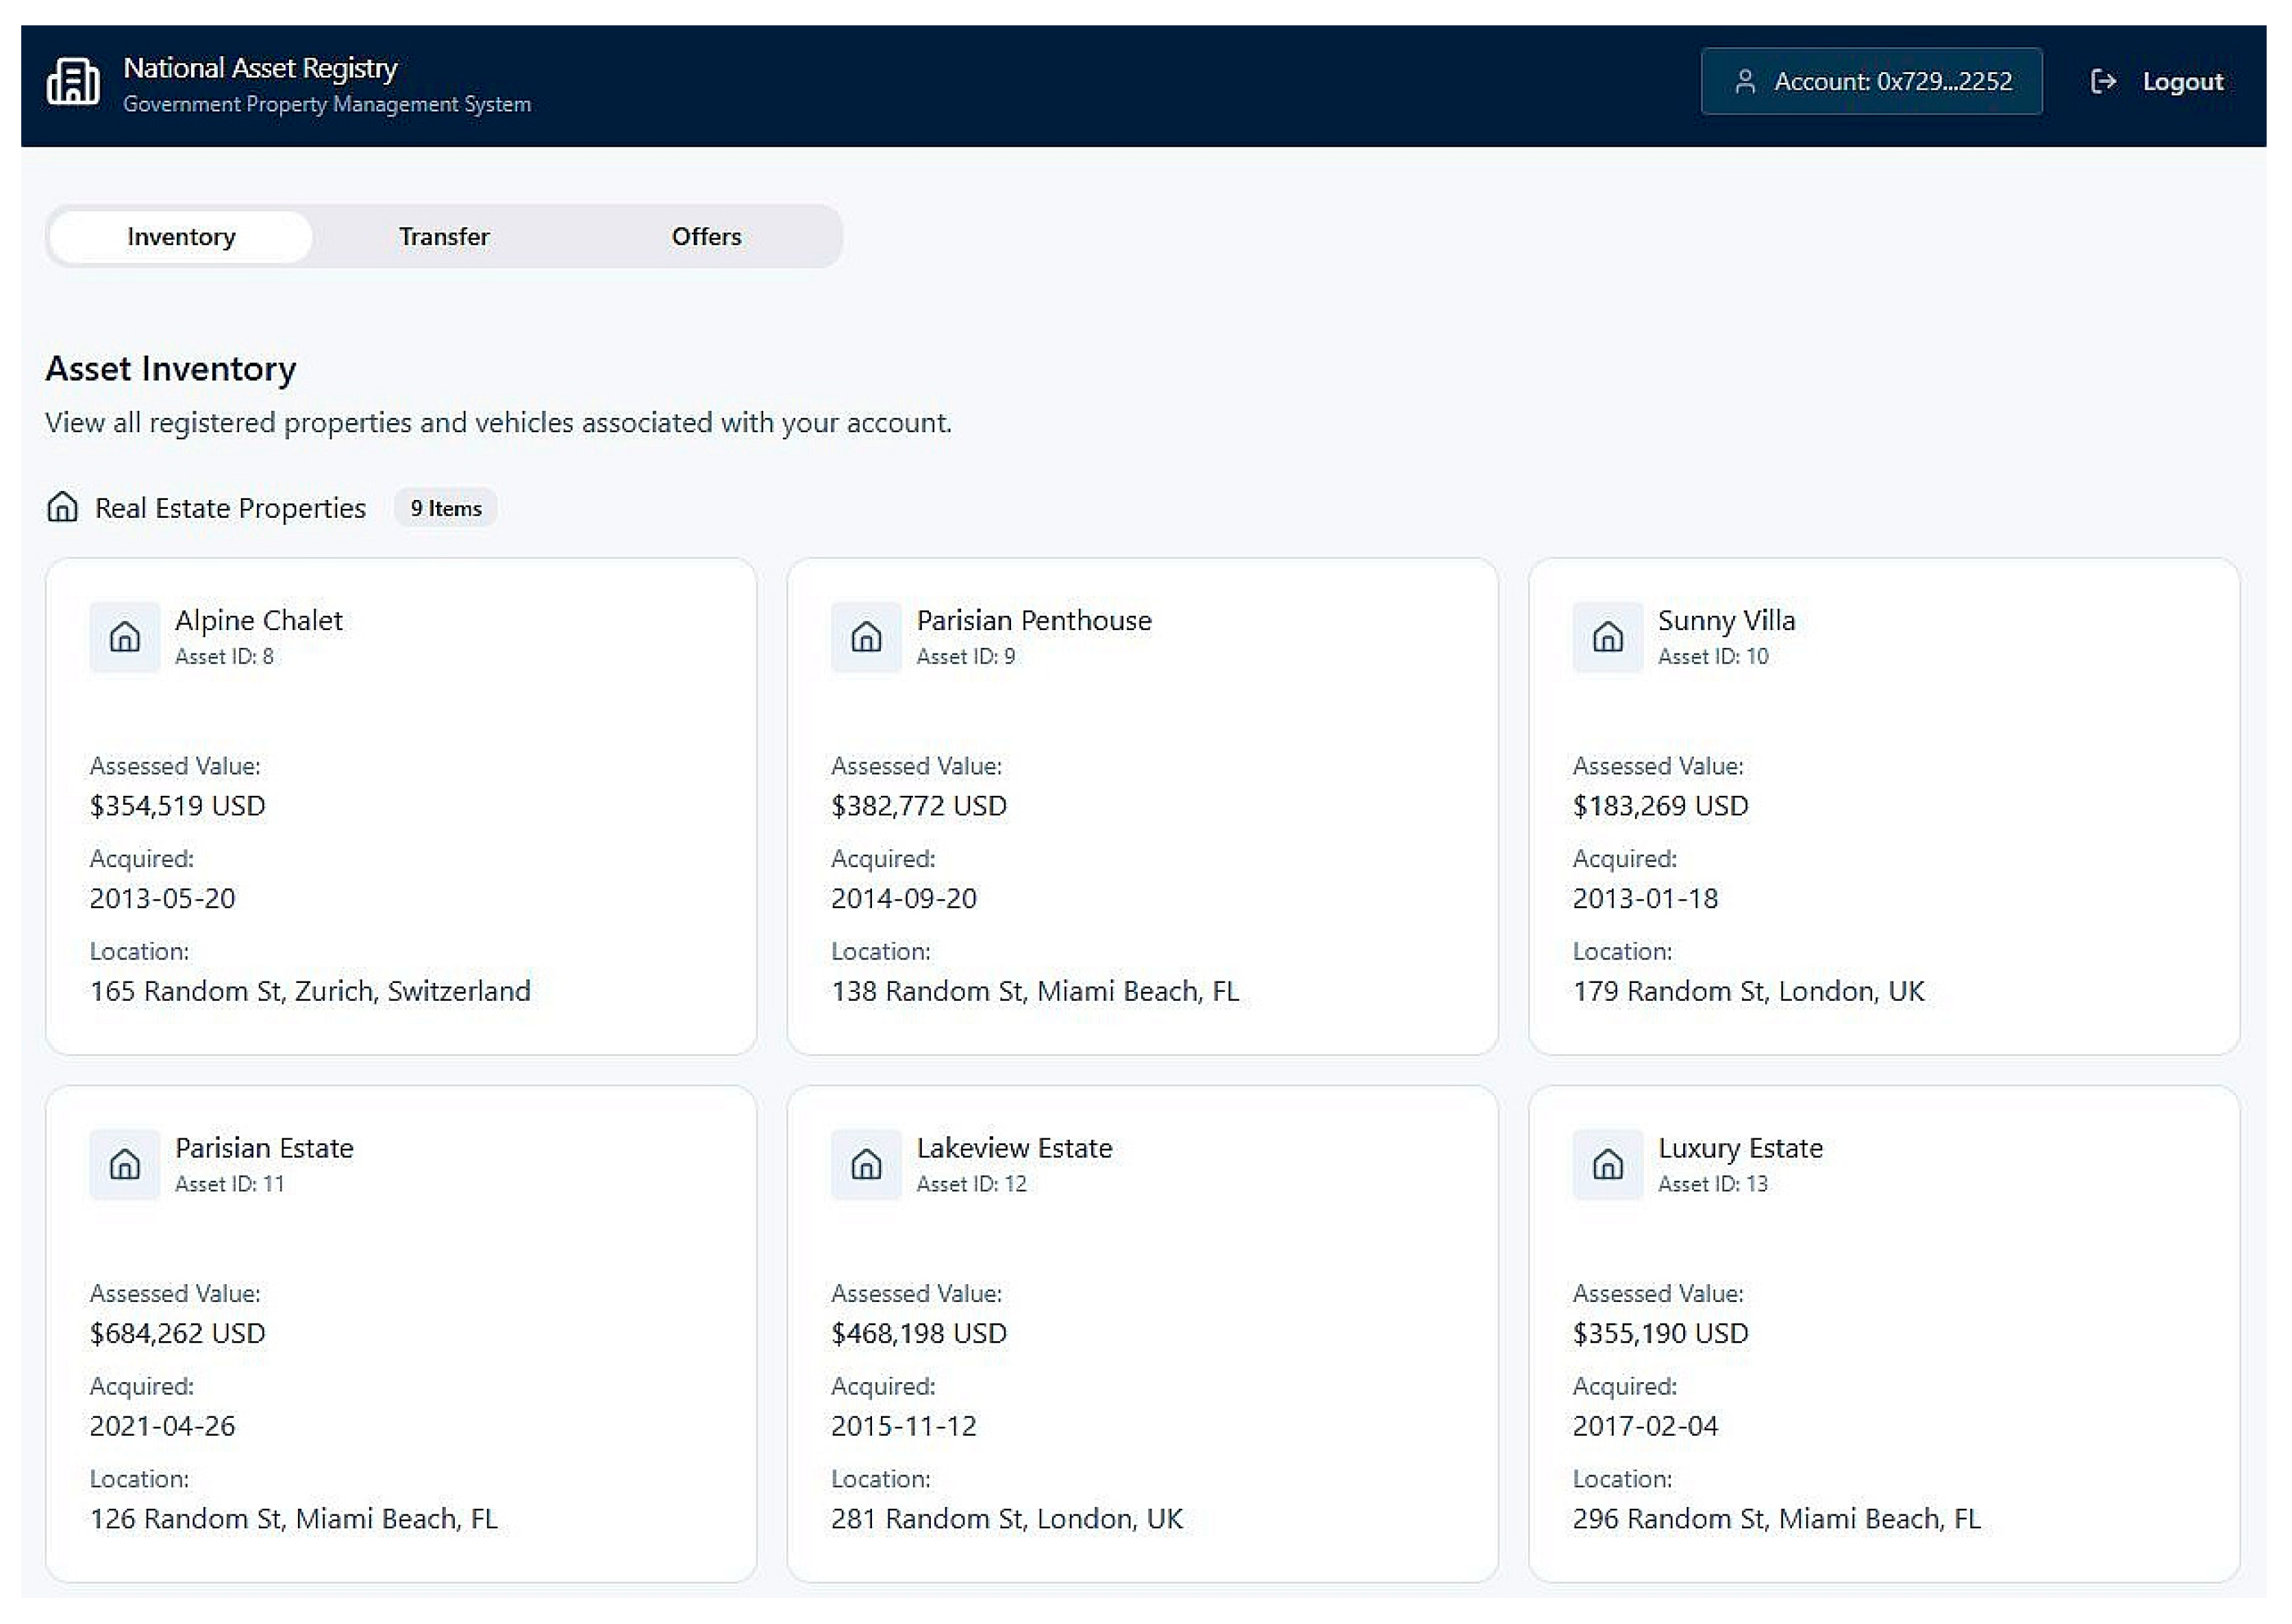
Task: Click the user profile icon in account badge
Action: (x=1745, y=82)
